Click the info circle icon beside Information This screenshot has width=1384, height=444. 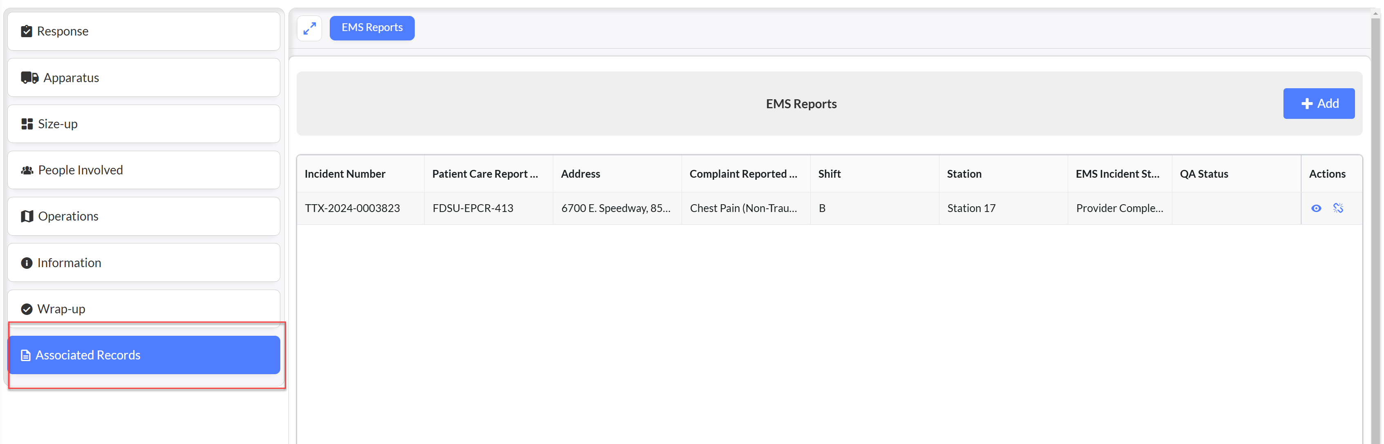pyautogui.click(x=26, y=263)
